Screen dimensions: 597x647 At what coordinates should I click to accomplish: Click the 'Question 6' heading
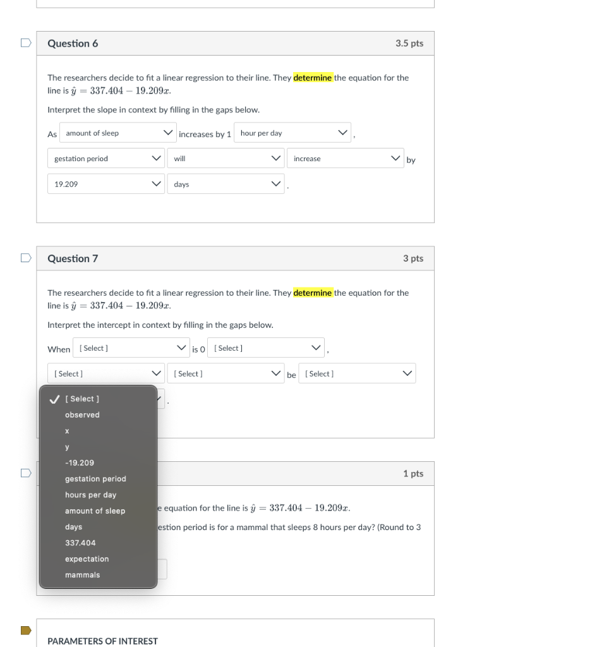(73, 44)
